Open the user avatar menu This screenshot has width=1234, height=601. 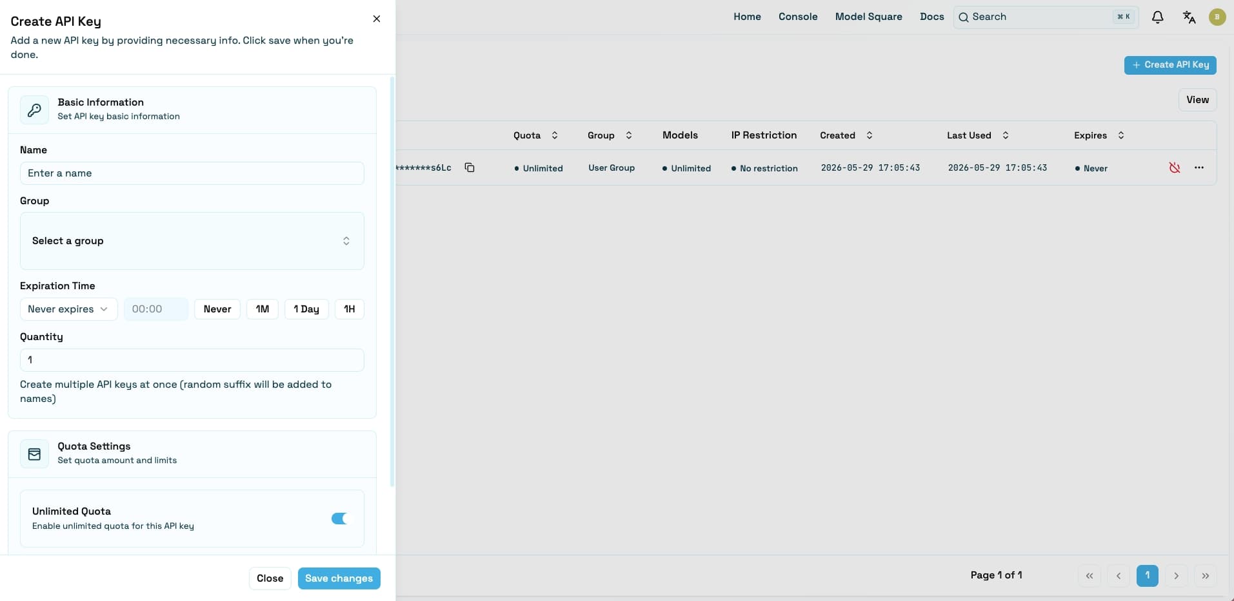[x=1217, y=17]
